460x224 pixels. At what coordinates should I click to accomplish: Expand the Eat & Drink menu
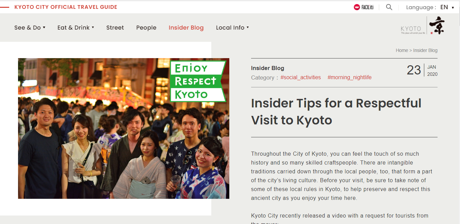tap(76, 28)
